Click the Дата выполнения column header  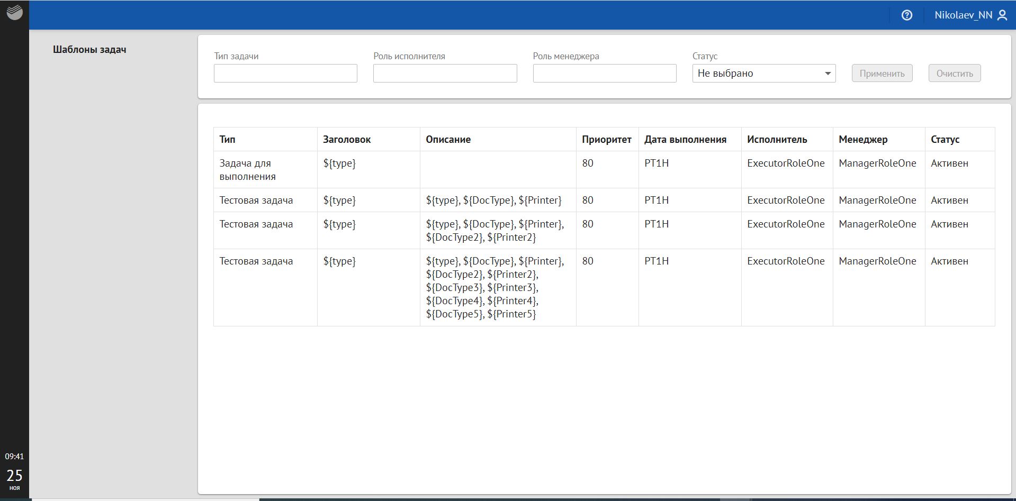pyautogui.click(x=685, y=140)
